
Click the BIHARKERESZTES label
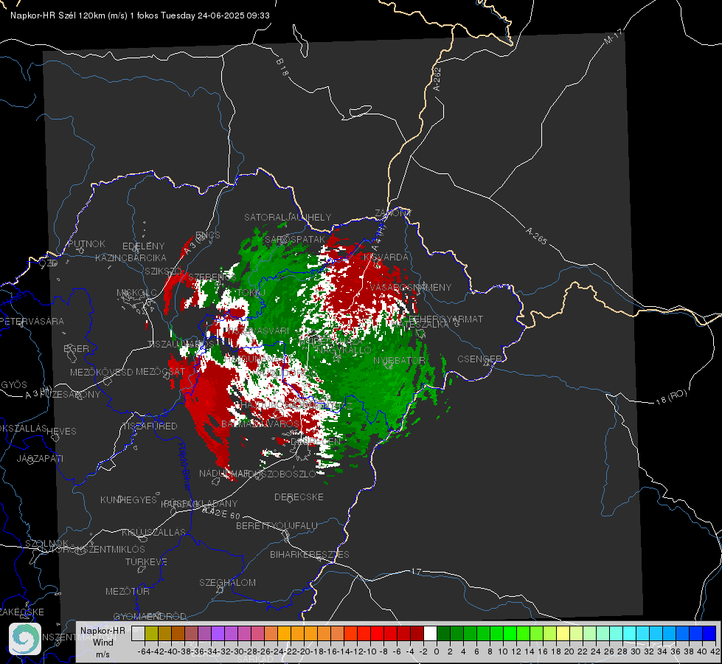[310, 554]
